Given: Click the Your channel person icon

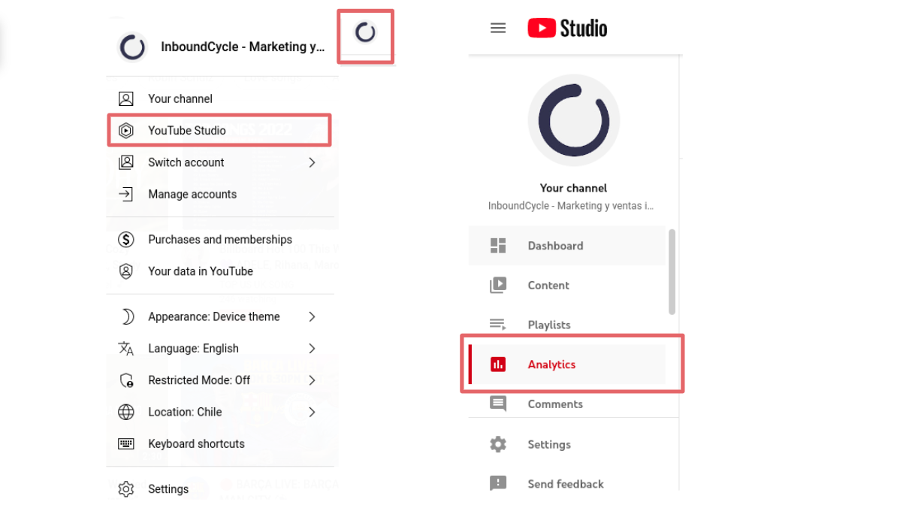Looking at the screenshot, I should (126, 98).
